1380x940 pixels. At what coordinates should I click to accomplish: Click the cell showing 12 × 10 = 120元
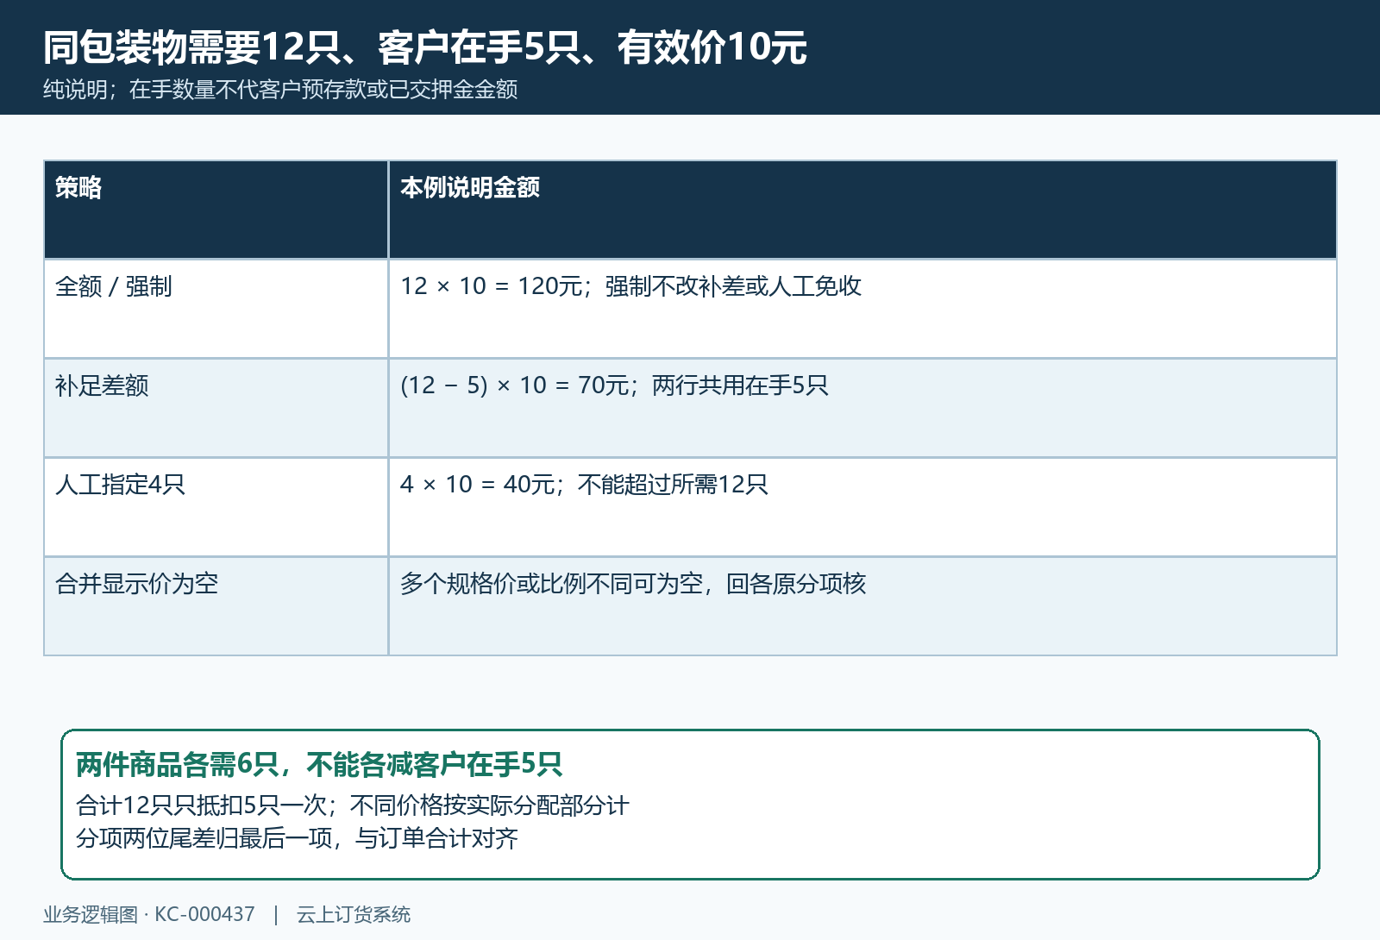point(862,309)
